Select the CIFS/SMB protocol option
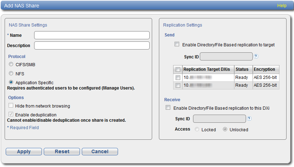 (x=11, y=64)
